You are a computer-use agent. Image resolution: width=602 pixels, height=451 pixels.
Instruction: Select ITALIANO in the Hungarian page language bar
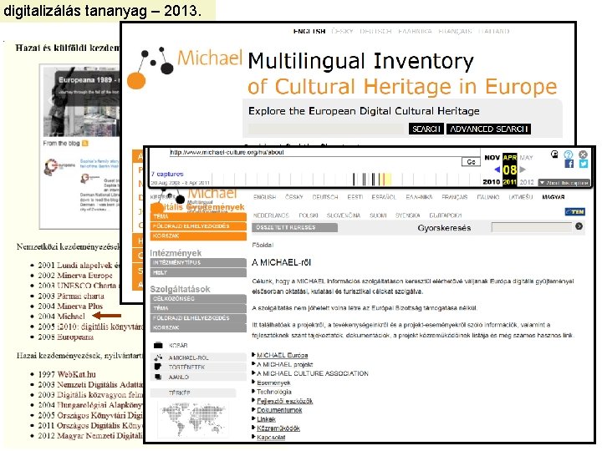tap(488, 197)
